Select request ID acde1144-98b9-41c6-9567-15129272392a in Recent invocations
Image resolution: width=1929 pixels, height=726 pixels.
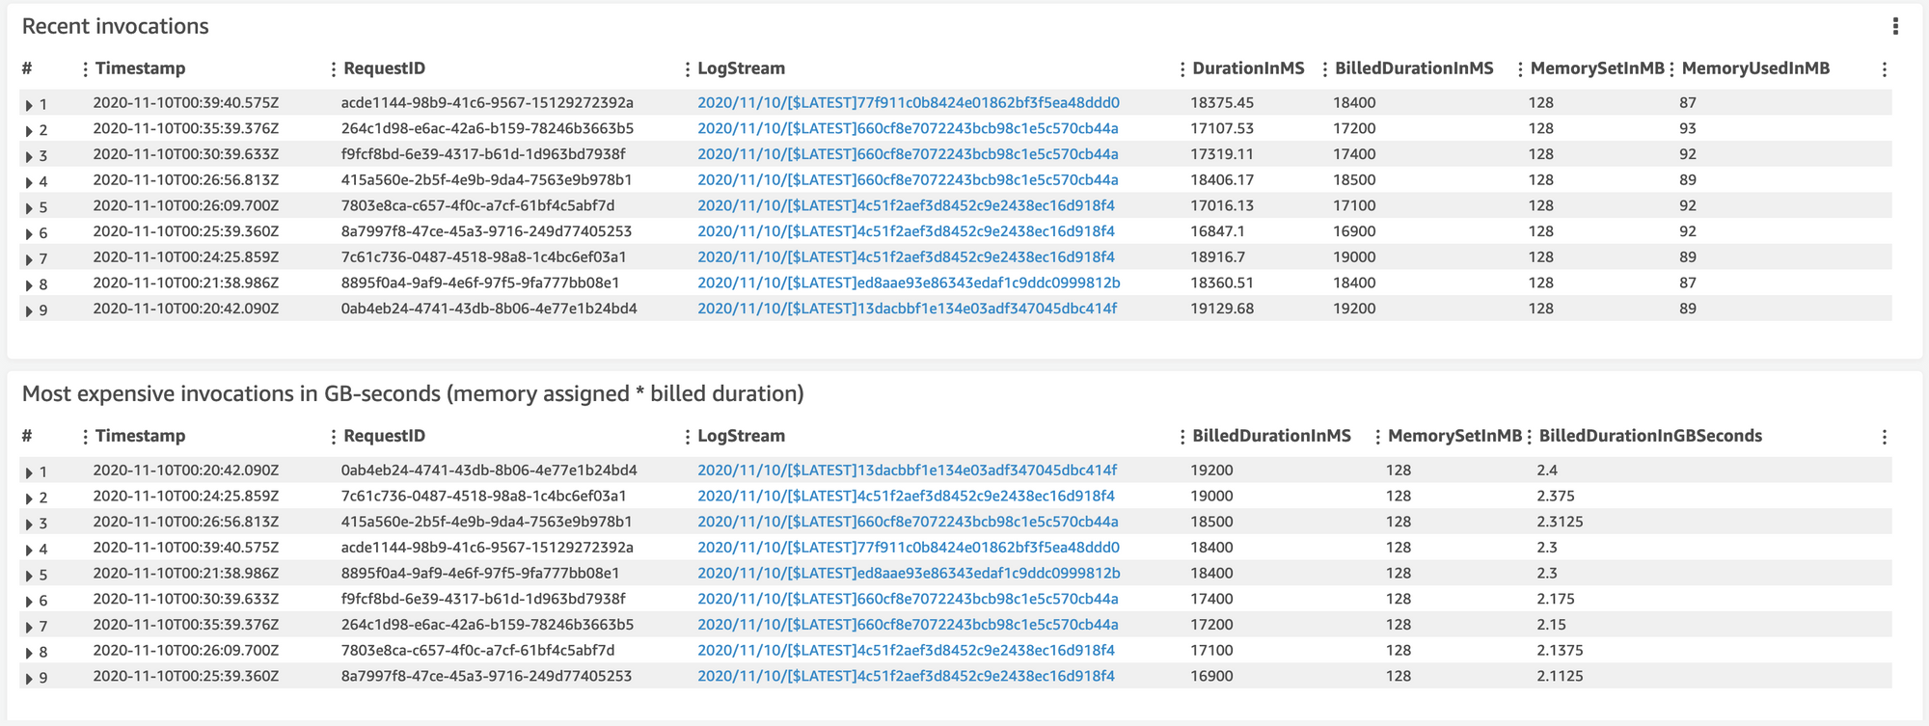pos(487,102)
